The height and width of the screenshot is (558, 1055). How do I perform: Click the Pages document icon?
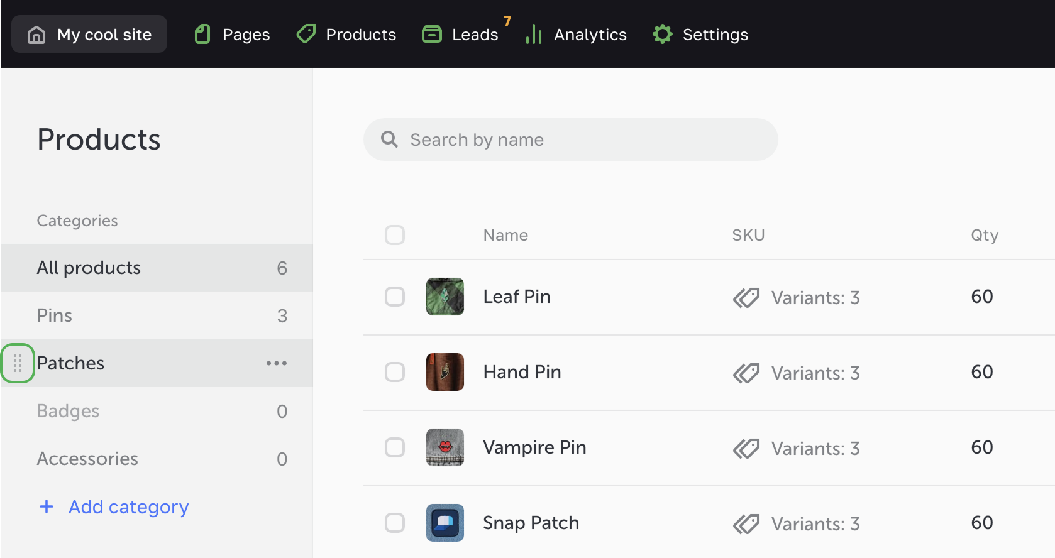[202, 35]
